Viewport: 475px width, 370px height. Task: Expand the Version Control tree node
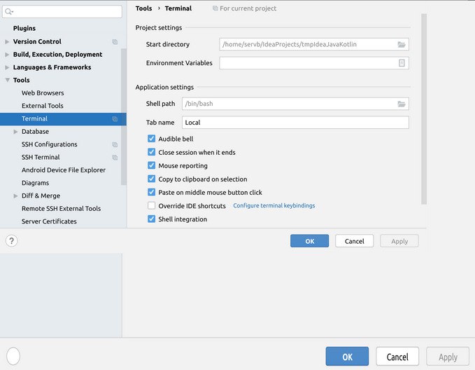[x=7, y=41]
